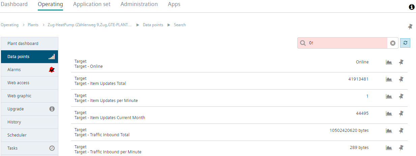Pin the Traffic Inbound per Minute row
Image resolution: width=416 pixels, height=156 pixels.
coord(401,148)
